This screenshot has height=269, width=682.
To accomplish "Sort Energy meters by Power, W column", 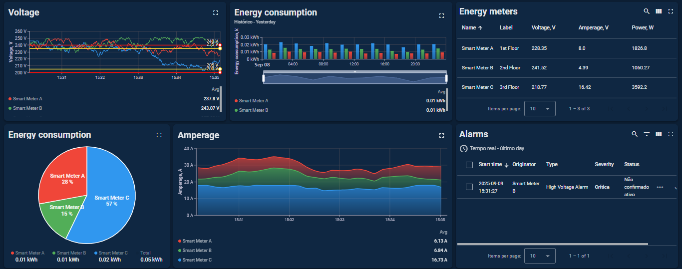I will point(643,28).
